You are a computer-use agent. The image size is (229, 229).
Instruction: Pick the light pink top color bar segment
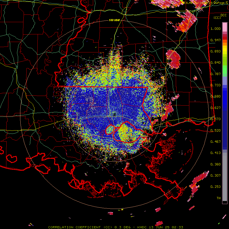point(225,27)
